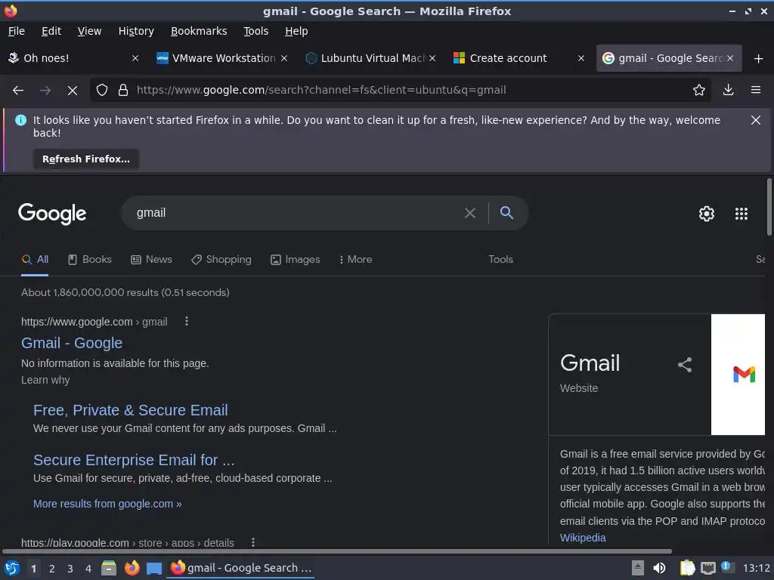Screen dimensions: 774x580
Task: Click the Google logo
Action: [52, 214]
